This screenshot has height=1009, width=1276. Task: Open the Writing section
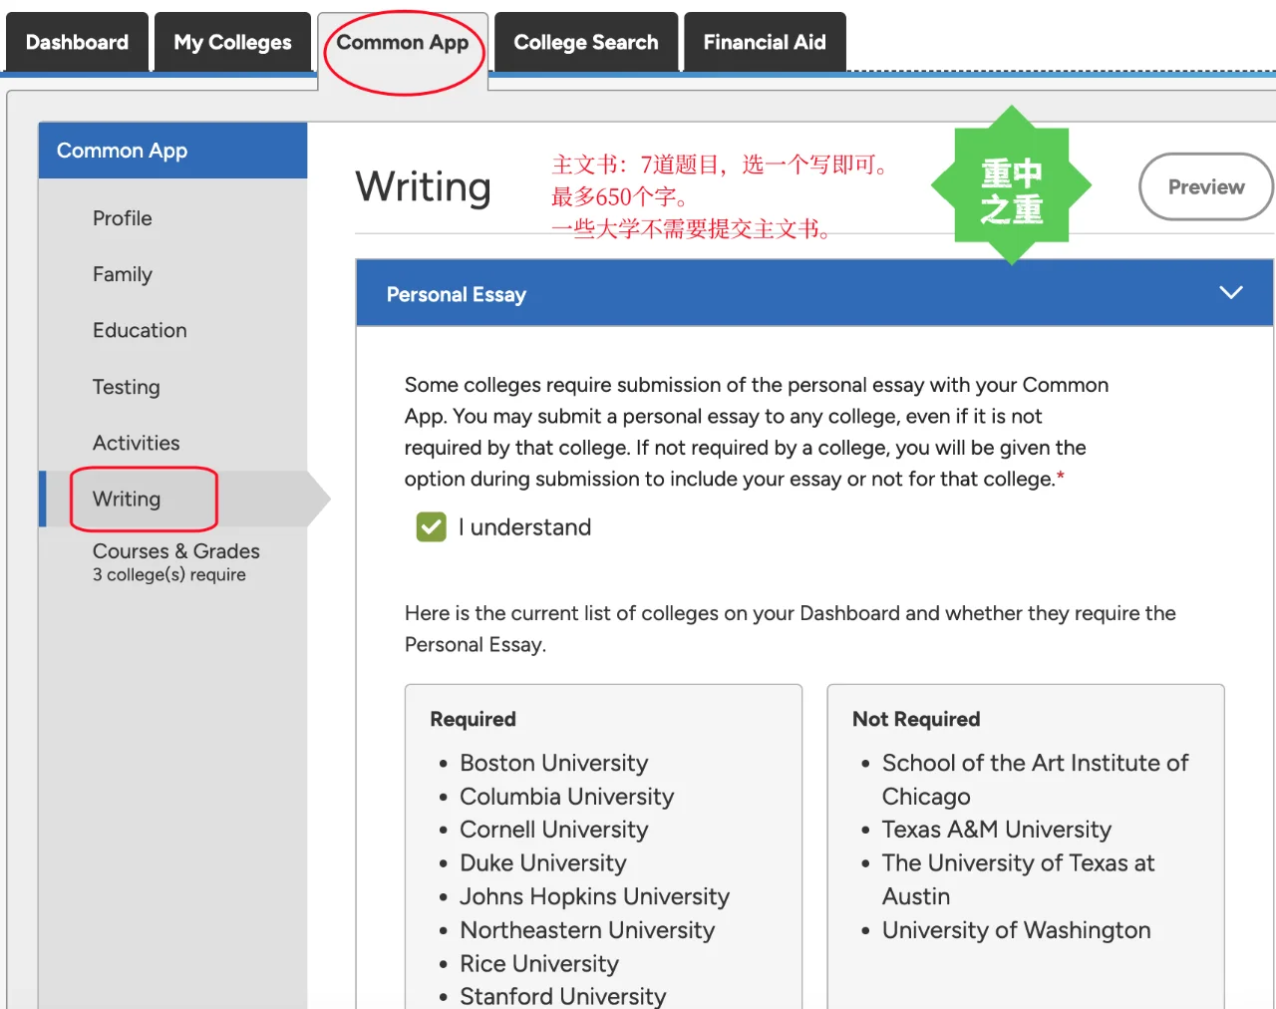(x=126, y=499)
